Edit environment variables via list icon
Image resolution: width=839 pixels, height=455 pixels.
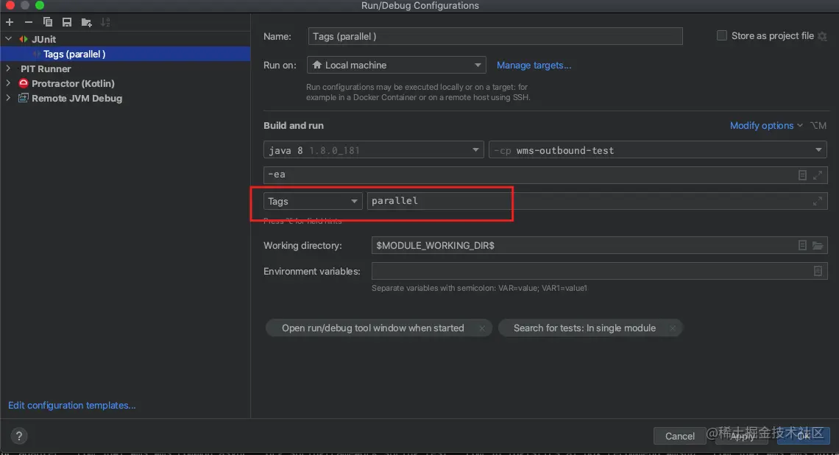818,272
